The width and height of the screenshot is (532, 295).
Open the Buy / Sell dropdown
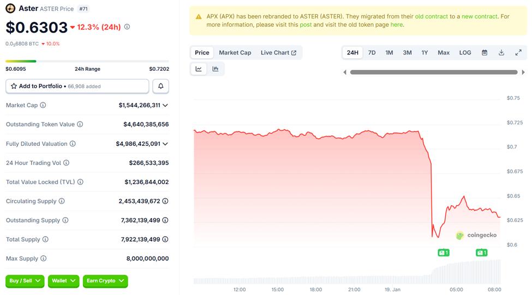click(25, 281)
